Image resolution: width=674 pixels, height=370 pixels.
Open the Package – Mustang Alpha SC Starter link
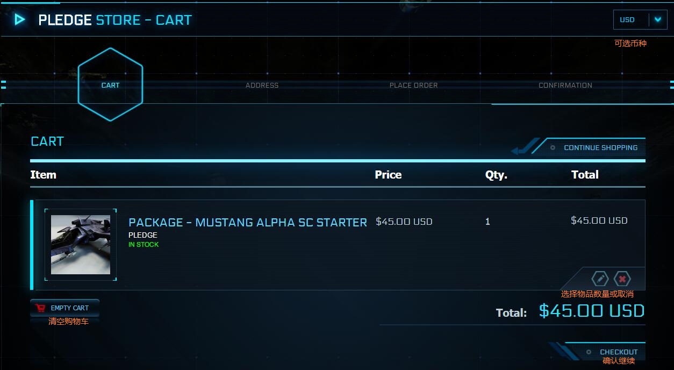coord(248,222)
